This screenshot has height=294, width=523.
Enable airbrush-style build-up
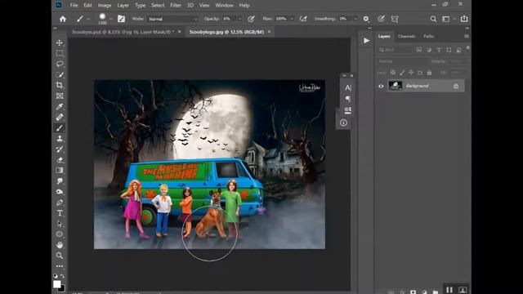coord(303,19)
